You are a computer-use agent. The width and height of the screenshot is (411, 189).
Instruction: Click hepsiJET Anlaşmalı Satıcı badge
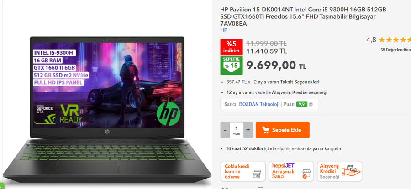coord(291,171)
